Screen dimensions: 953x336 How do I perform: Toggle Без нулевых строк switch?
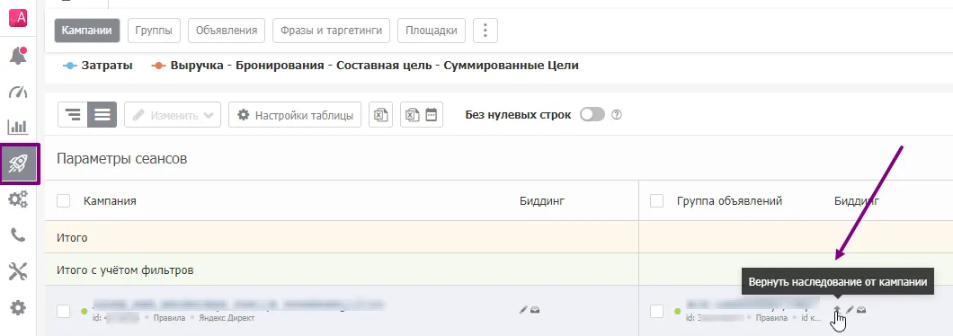tap(592, 115)
